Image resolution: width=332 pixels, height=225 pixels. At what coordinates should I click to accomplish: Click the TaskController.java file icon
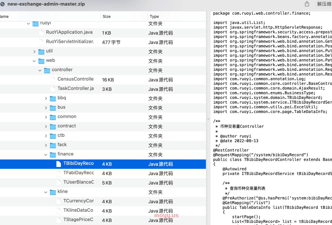coord(53,89)
